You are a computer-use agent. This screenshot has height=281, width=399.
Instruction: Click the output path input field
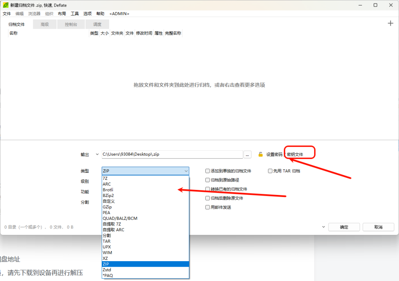(x=171, y=155)
